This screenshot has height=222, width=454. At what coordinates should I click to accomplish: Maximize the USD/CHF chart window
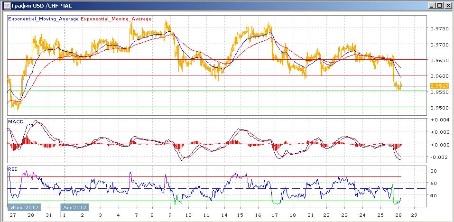pyautogui.click(x=439, y=5)
